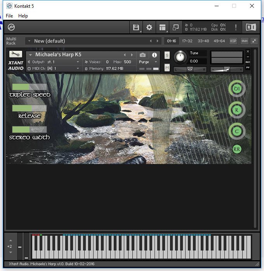This screenshot has height=271, width=264.
Task: Click the Tune knob
Action: [180, 57]
